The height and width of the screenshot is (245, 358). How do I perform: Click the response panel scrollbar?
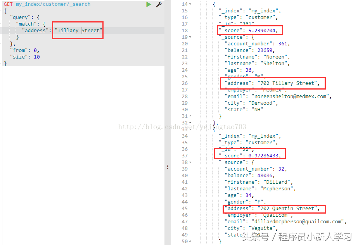[356, 116]
